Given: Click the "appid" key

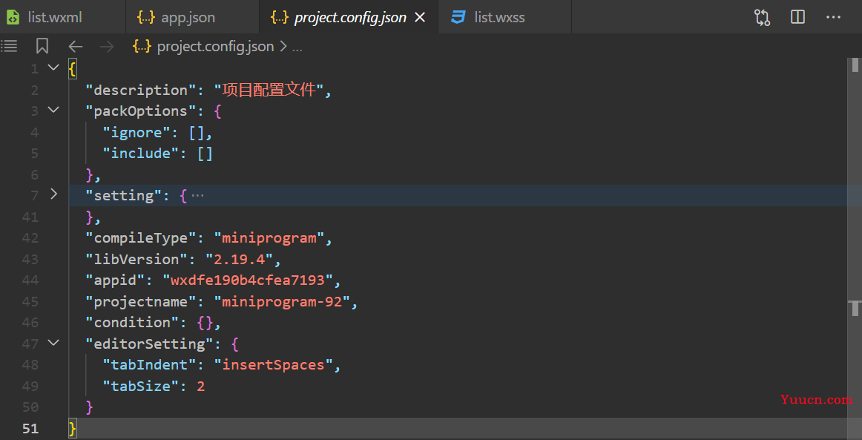Looking at the screenshot, I should [x=116, y=280].
